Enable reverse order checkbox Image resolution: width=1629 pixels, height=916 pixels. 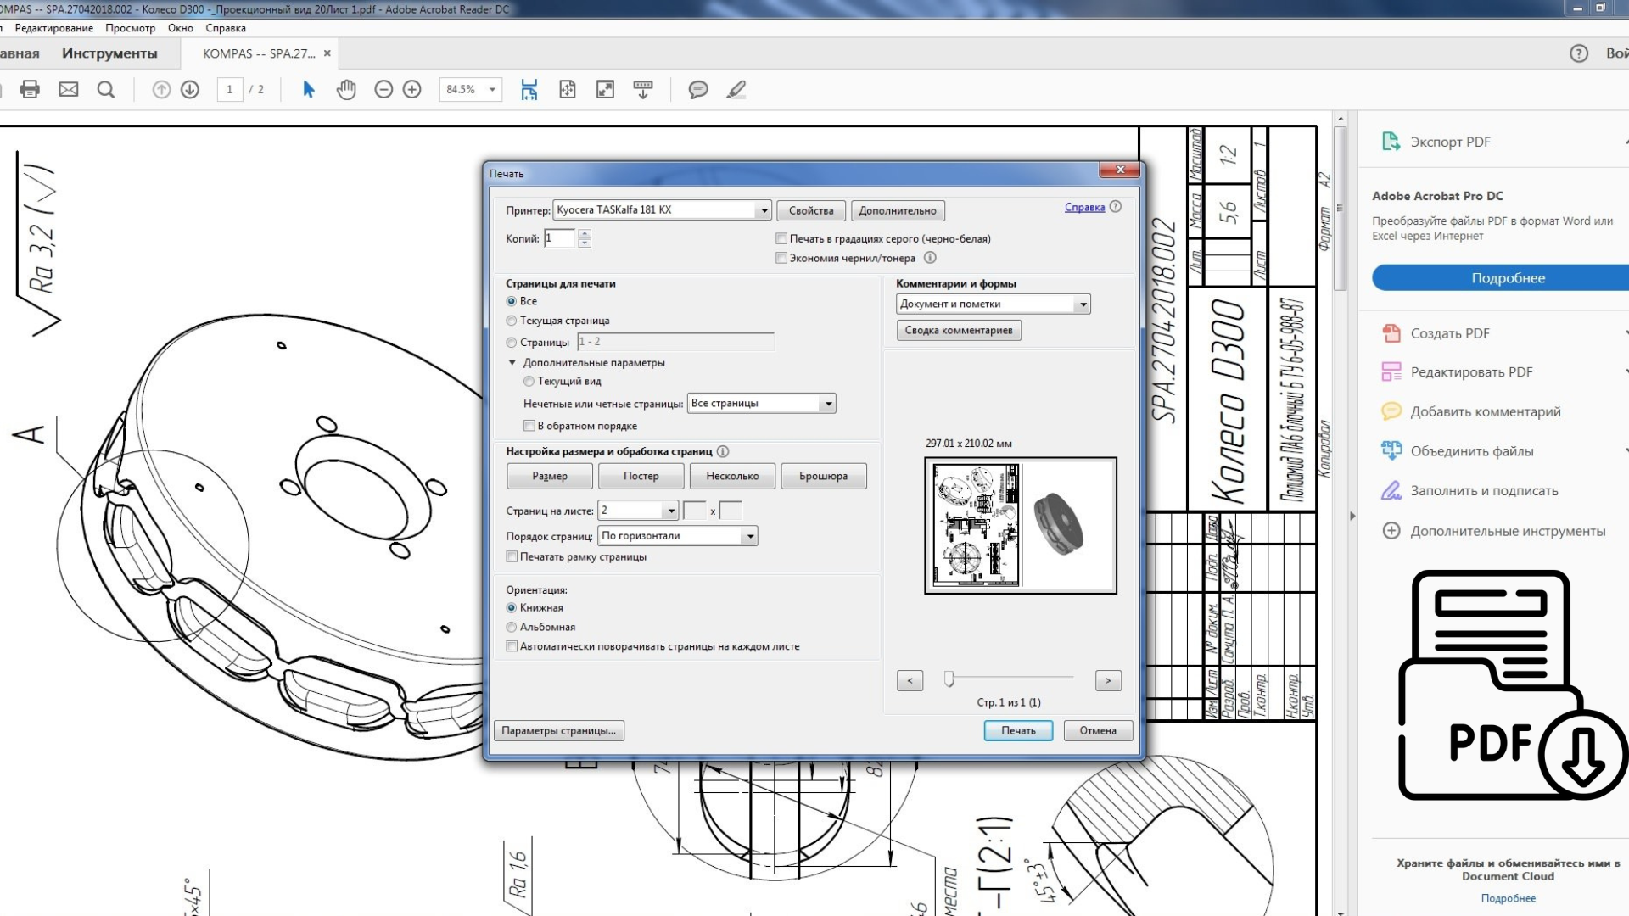click(x=529, y=426)
